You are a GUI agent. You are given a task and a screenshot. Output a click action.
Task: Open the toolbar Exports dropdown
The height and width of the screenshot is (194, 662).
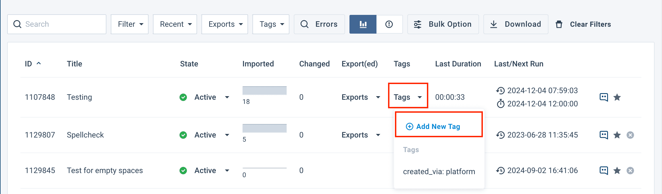coord(225,24)
